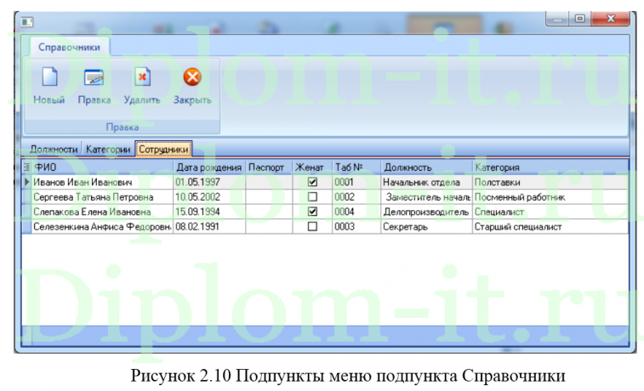Click the Должность column header
The width and height of the screenshot is (644, 391).
coord(426,167)
